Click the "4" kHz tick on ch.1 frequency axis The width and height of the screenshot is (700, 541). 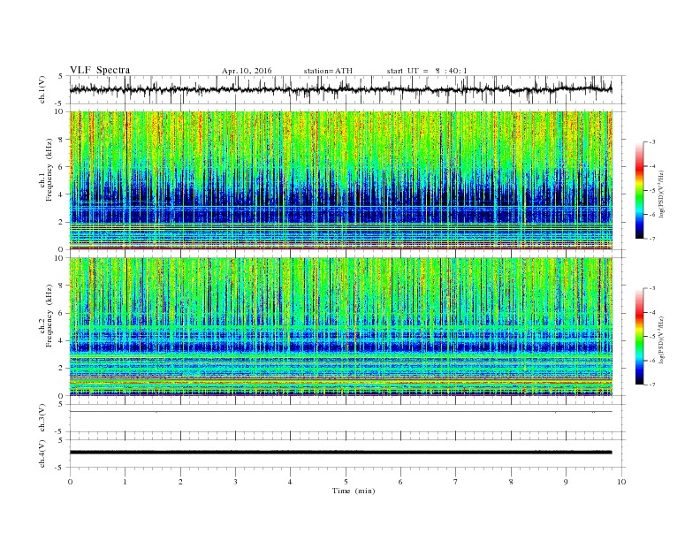62,194
